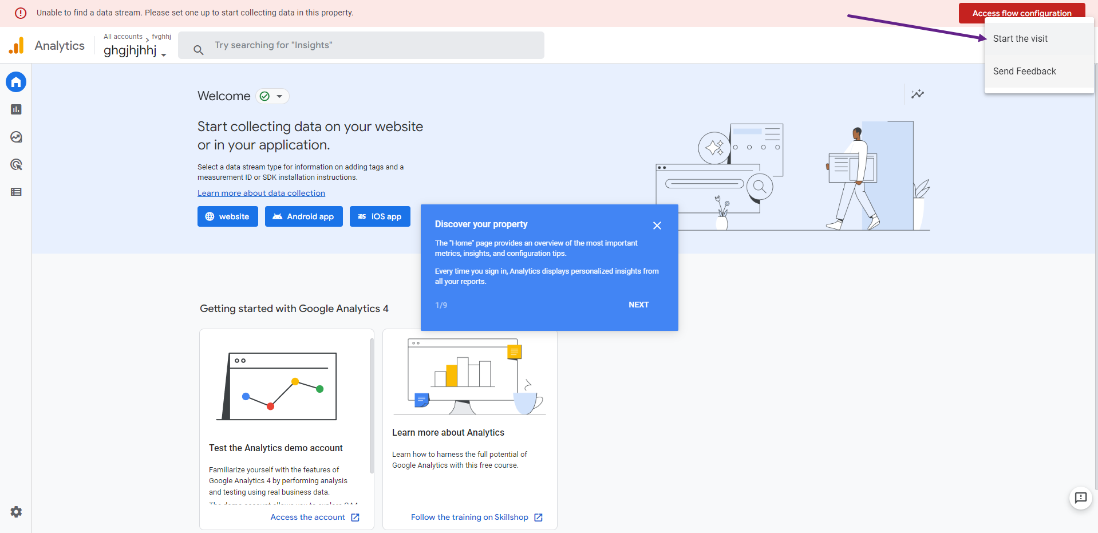Expand the Welcome status dropdown
Viewport: 1098px width, 533px height.
pos(272,96)
